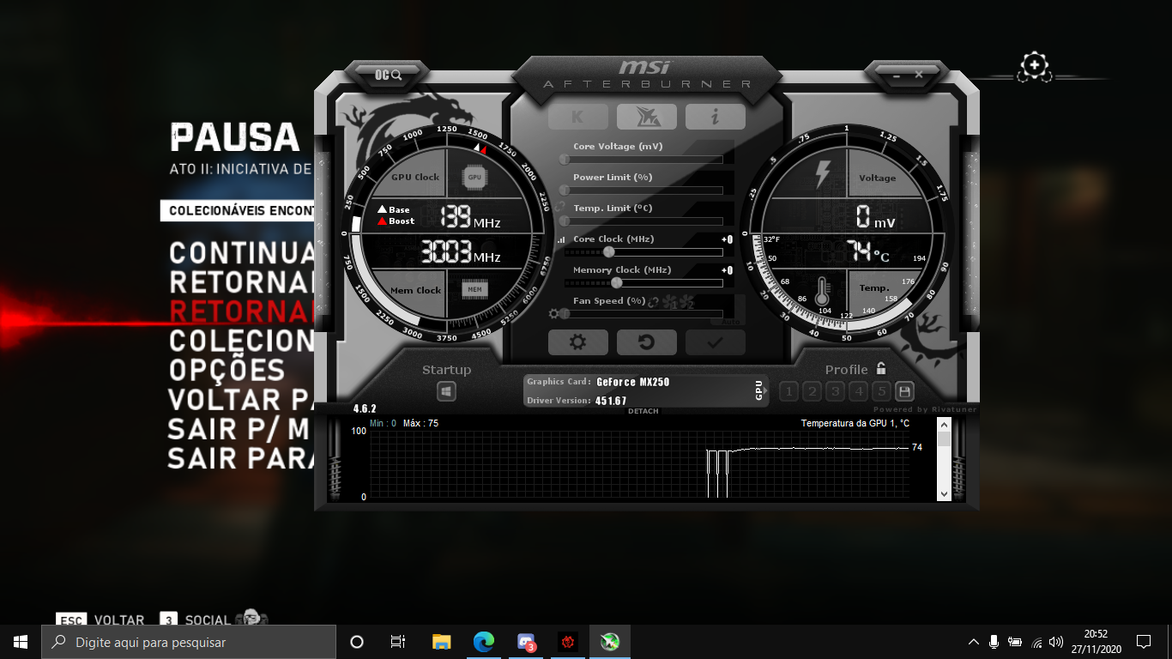Click the DETACH monitor button

[643, 411]
